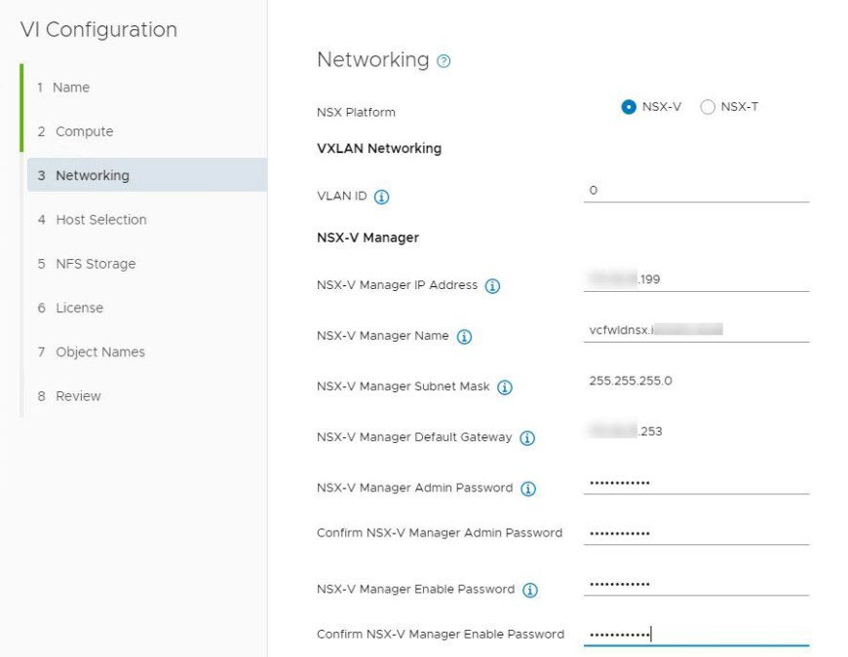The width and height of the screenshot is (848, 657).
Task: Click the VLAN ID info icon
Action: (382, 197)
